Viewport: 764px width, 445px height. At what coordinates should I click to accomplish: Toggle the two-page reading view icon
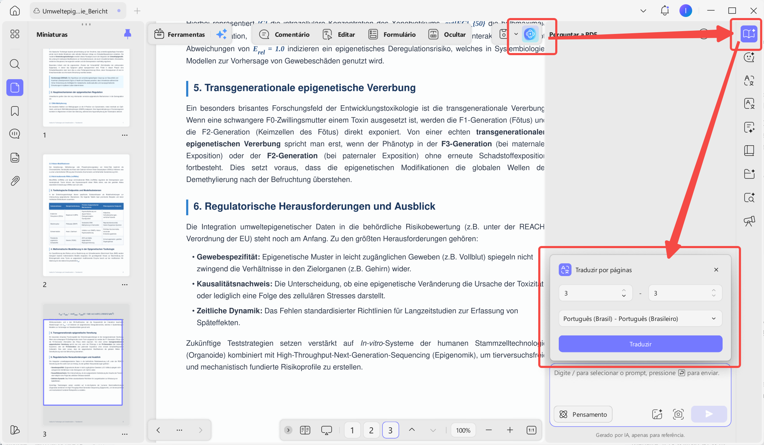click(x=305, y=430)
